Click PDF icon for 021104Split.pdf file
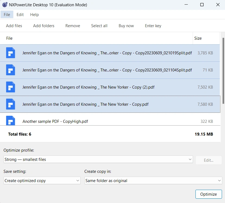 (11, 70)
